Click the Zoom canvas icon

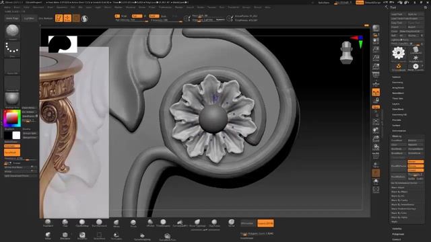point(376,49)
